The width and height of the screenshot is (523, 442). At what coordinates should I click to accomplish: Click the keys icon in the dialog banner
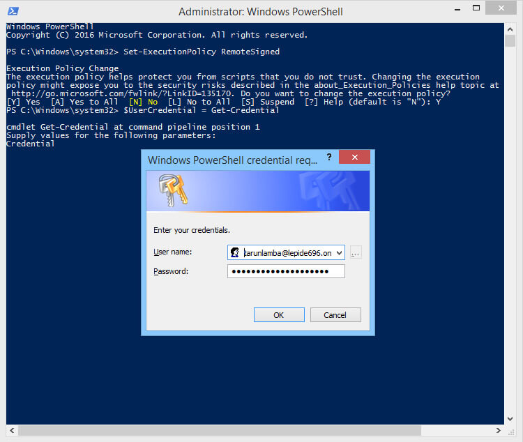[x=173, y=190]
